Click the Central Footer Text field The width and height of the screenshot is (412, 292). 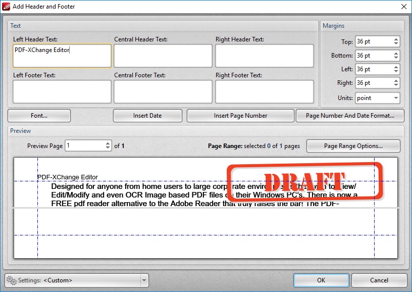[x=163, y=91]
